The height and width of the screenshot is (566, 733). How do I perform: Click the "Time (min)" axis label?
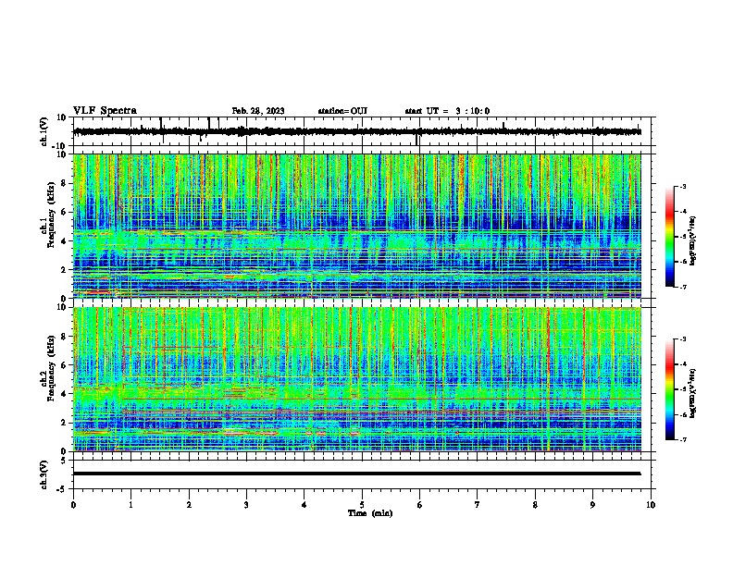click(x=370, y=513)
